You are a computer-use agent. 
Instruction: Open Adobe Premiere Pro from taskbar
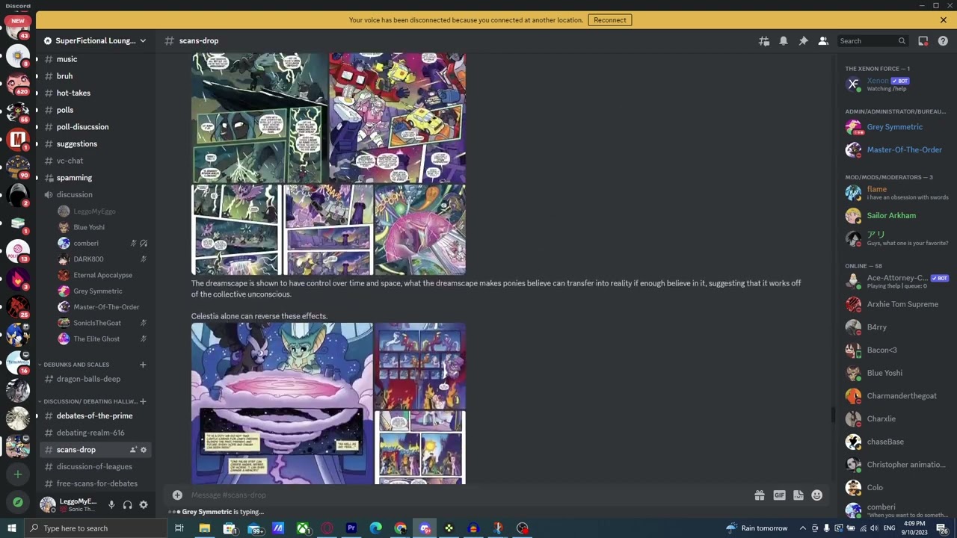pyautogui.click(x=351, y=528)
